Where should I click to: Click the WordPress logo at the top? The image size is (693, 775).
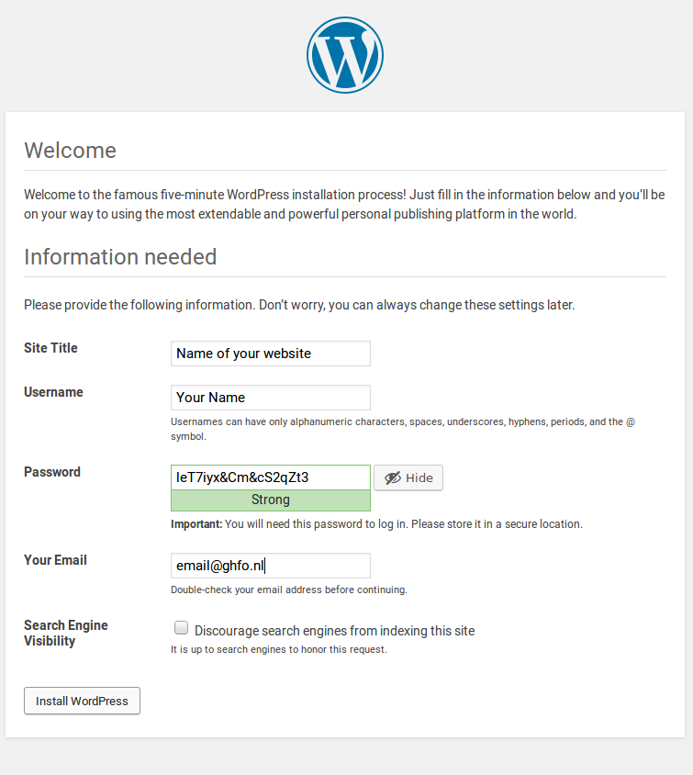tap(345, 55)
